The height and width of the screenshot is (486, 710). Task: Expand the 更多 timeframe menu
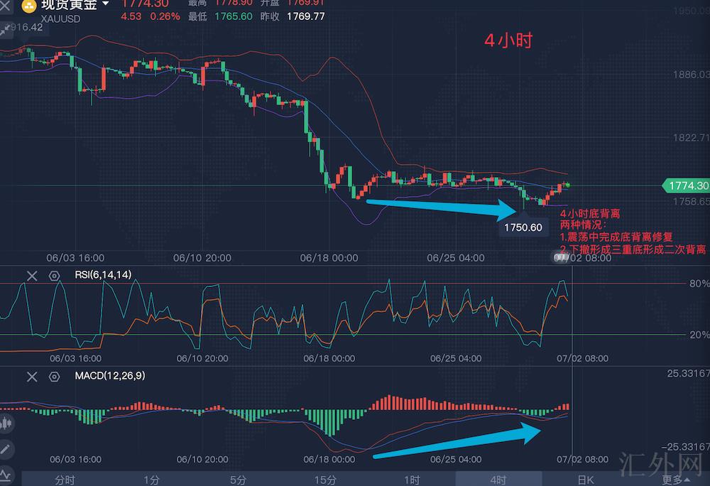click(676, 480)
